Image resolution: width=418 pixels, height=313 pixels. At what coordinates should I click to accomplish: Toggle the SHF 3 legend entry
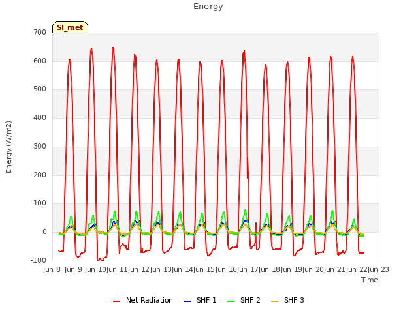(x=287, y=300)
